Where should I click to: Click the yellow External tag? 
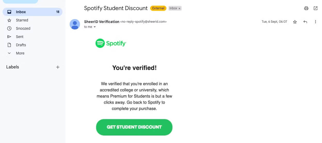tap(158, 8)
